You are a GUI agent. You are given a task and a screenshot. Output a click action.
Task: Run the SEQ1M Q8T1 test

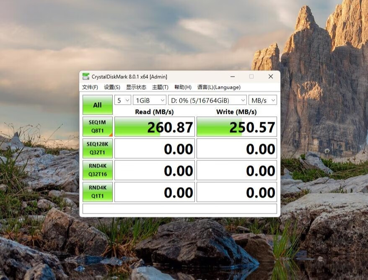tap(97, 126)
